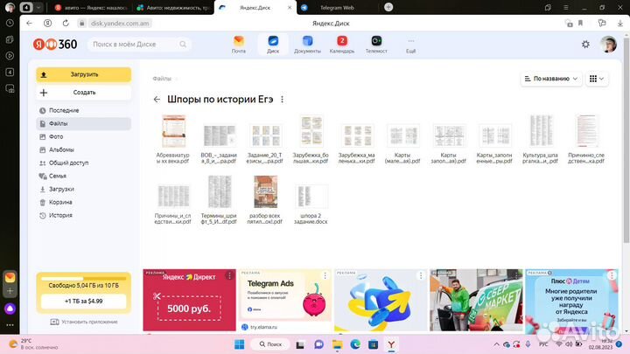Open the Календарь service icon

tap(342, 44)
